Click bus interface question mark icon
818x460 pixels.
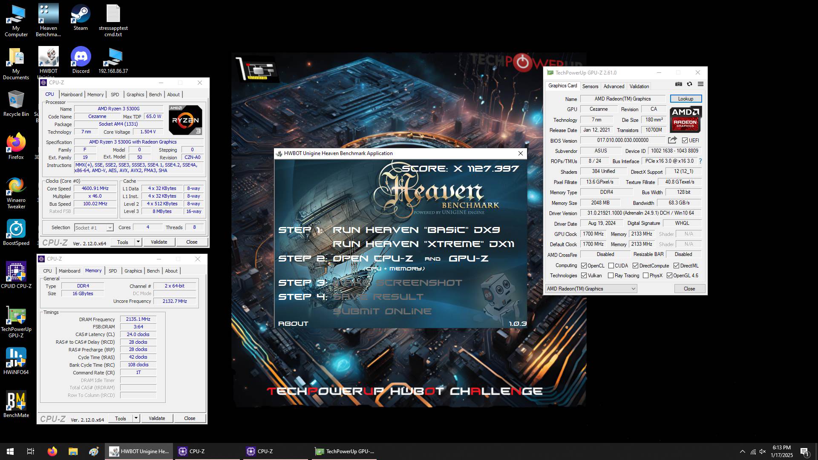[700, 161]
